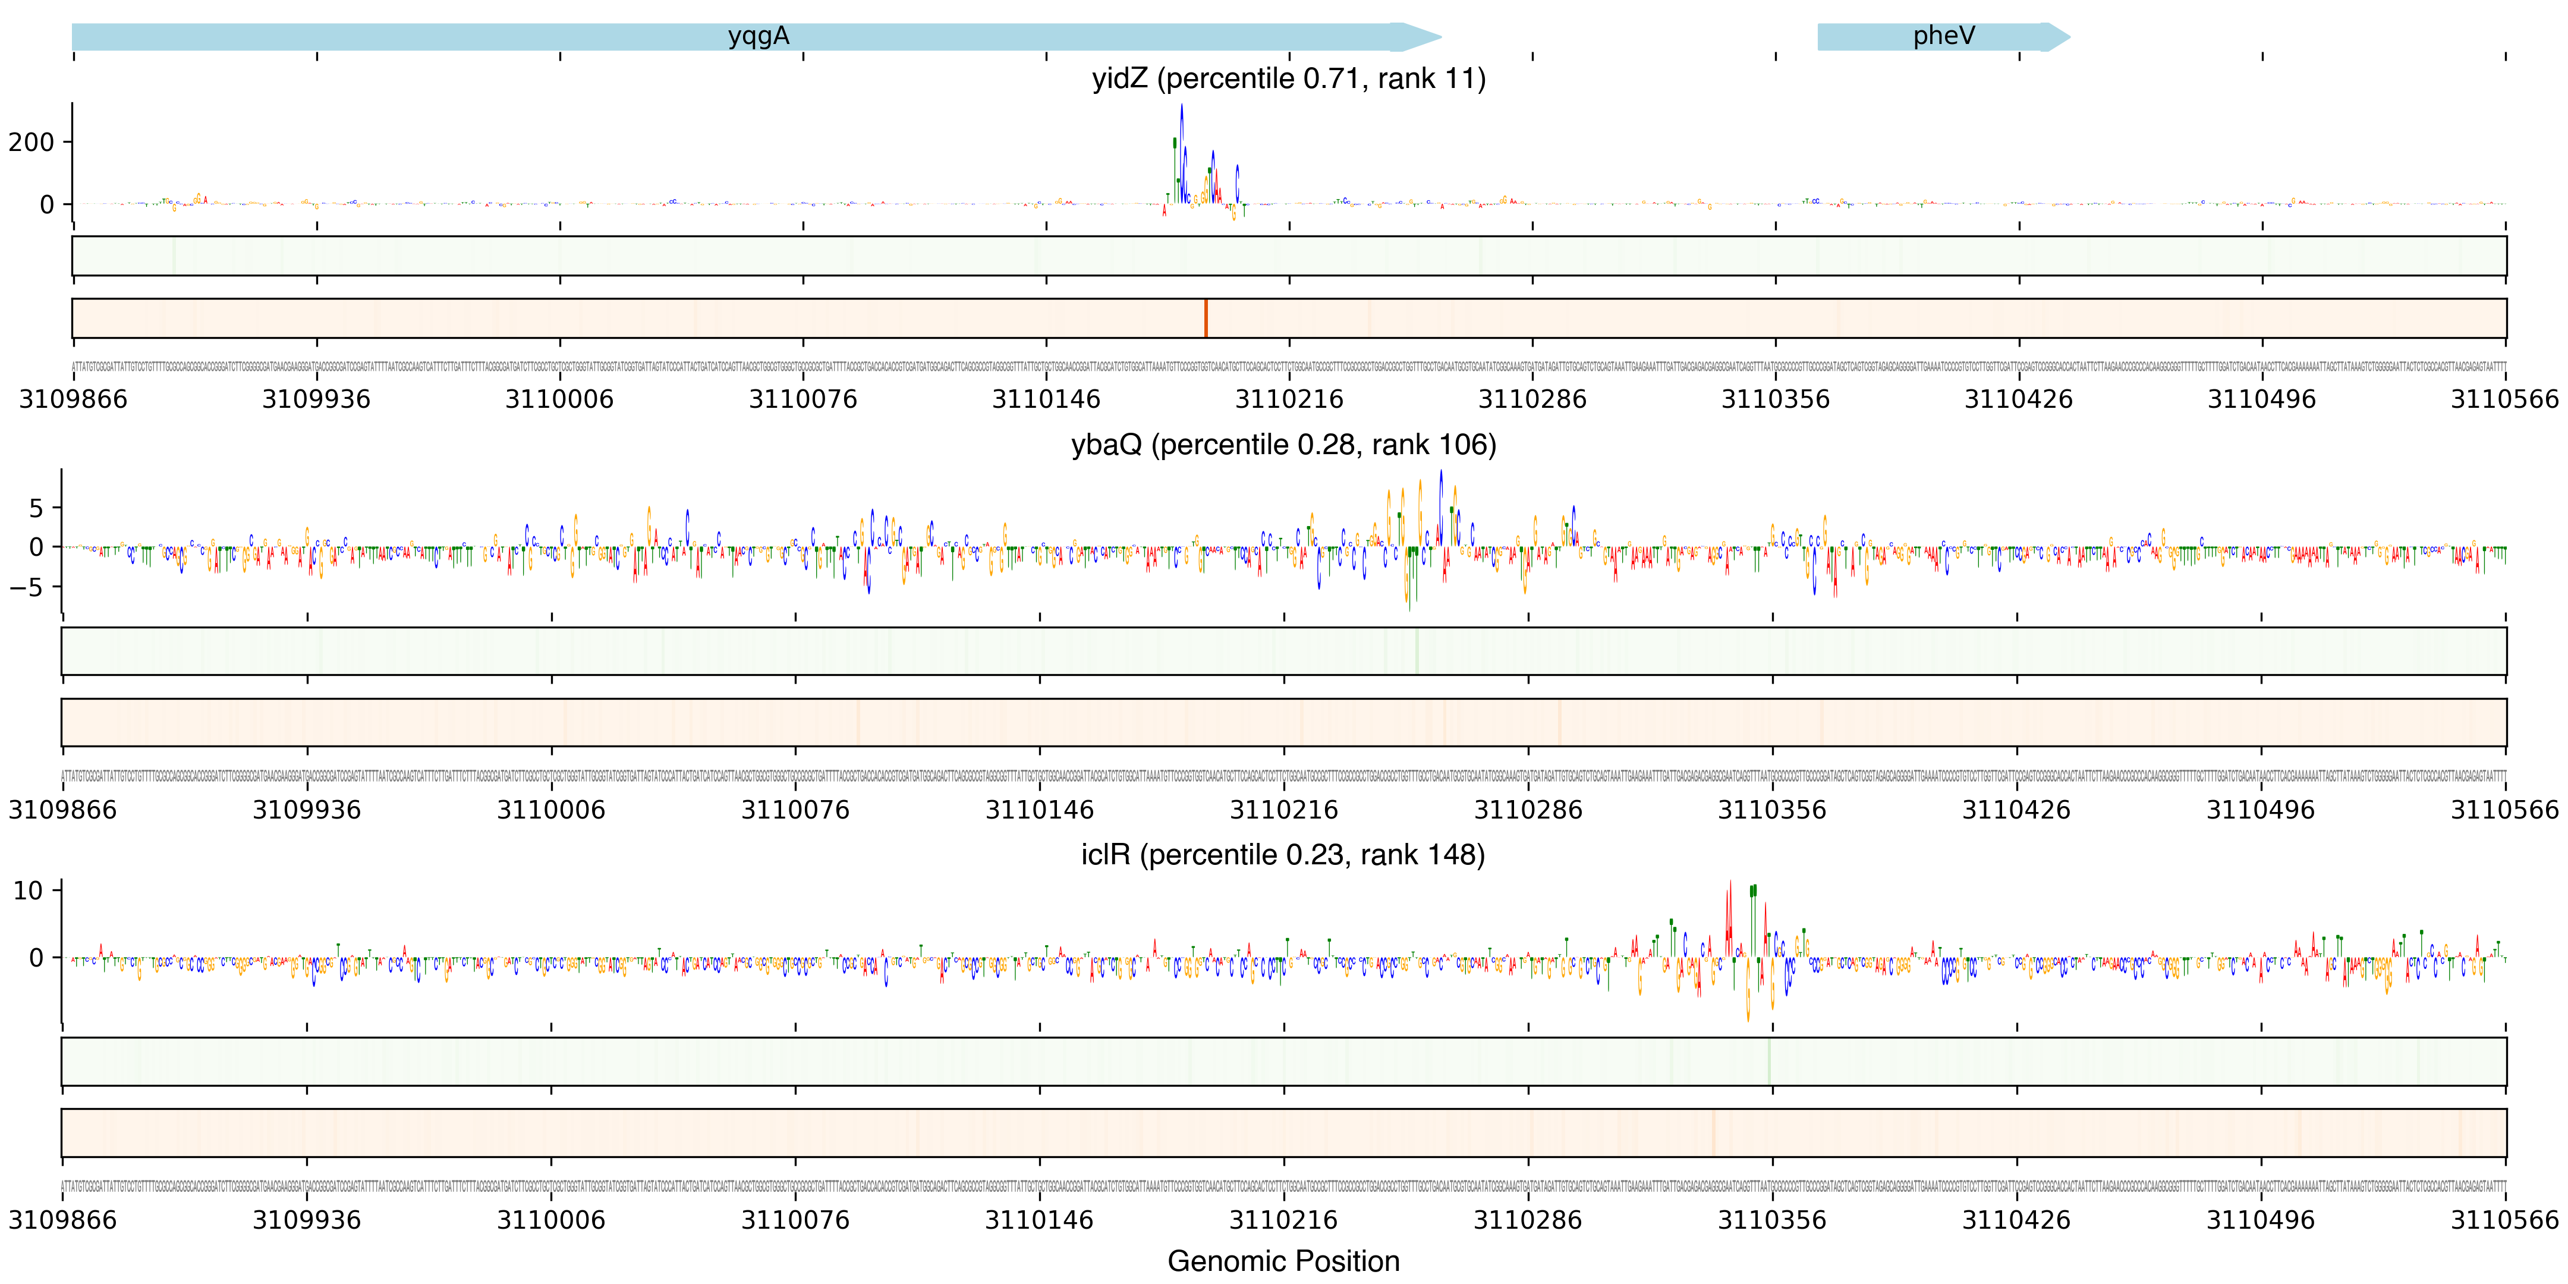Click the 10 y-axis label on iclR plot
2568x1284 pixels.
click(28, 891)
